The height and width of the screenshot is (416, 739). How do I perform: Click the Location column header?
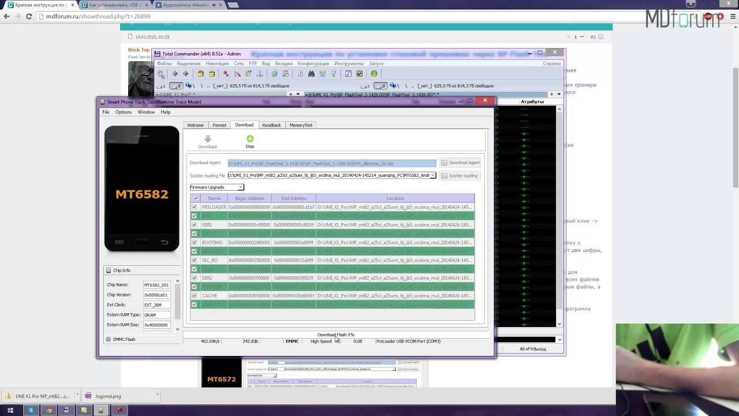395,198
